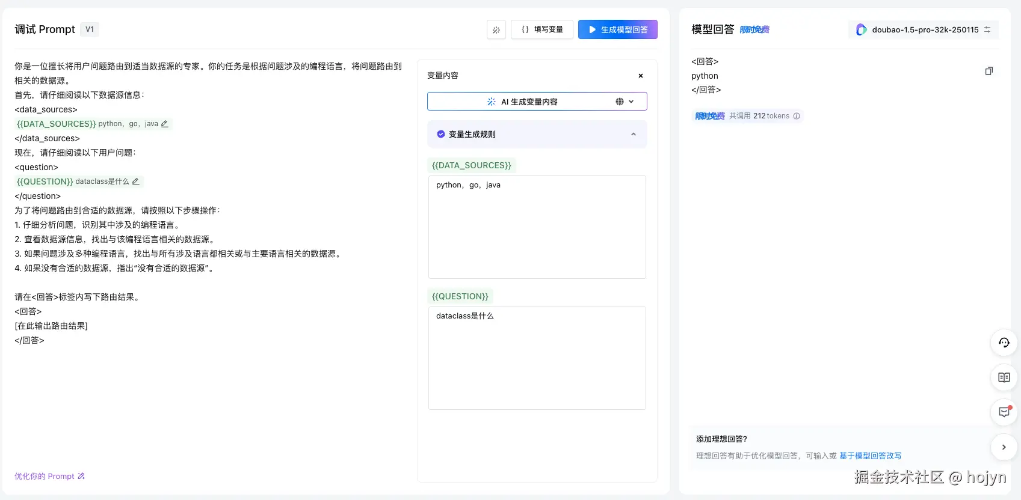Open the 填写变量 fill variables button

coord(542,29)
